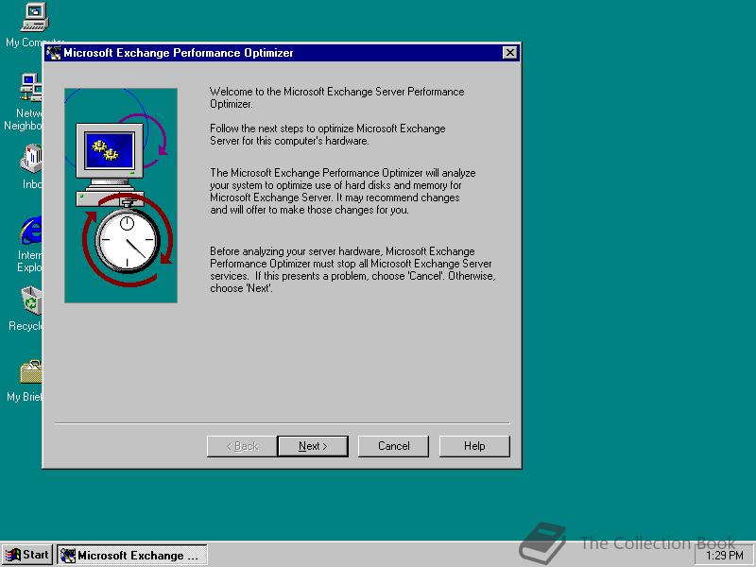The image size is (756, 567).
Task: Click the Next button in the wizard
Action: tap(313, 446)
